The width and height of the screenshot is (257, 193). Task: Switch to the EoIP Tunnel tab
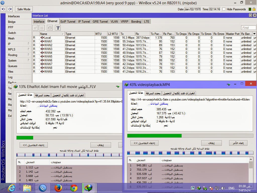tap(68, 21)
